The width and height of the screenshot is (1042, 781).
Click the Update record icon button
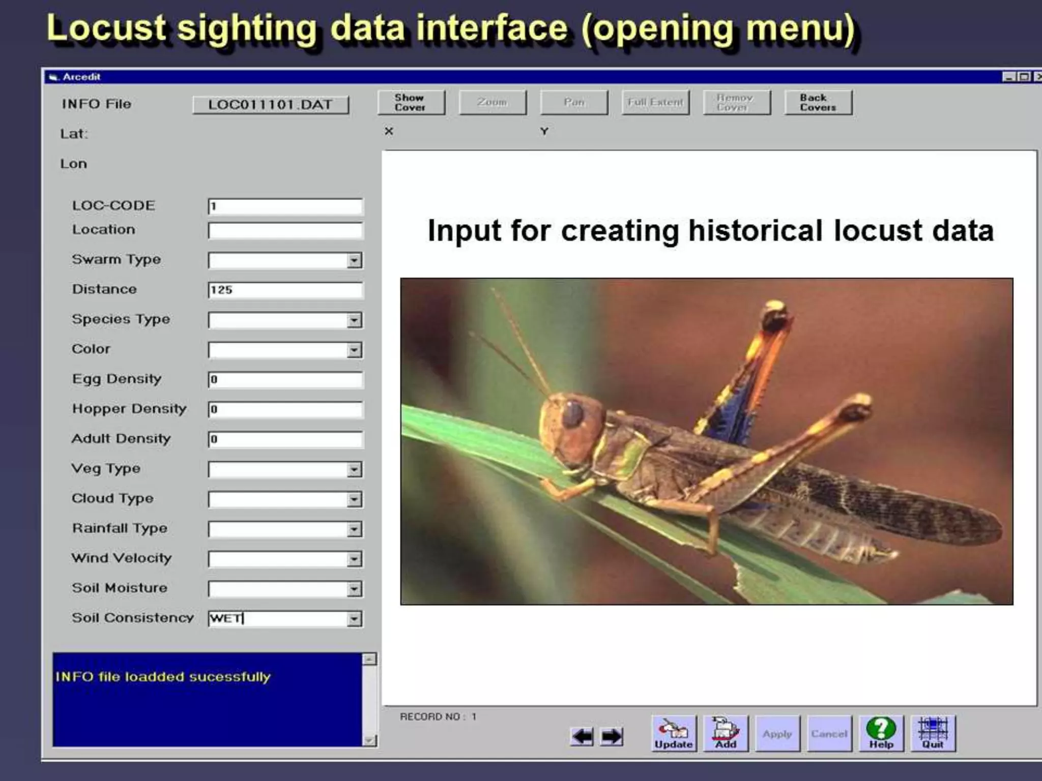point(673,733)
